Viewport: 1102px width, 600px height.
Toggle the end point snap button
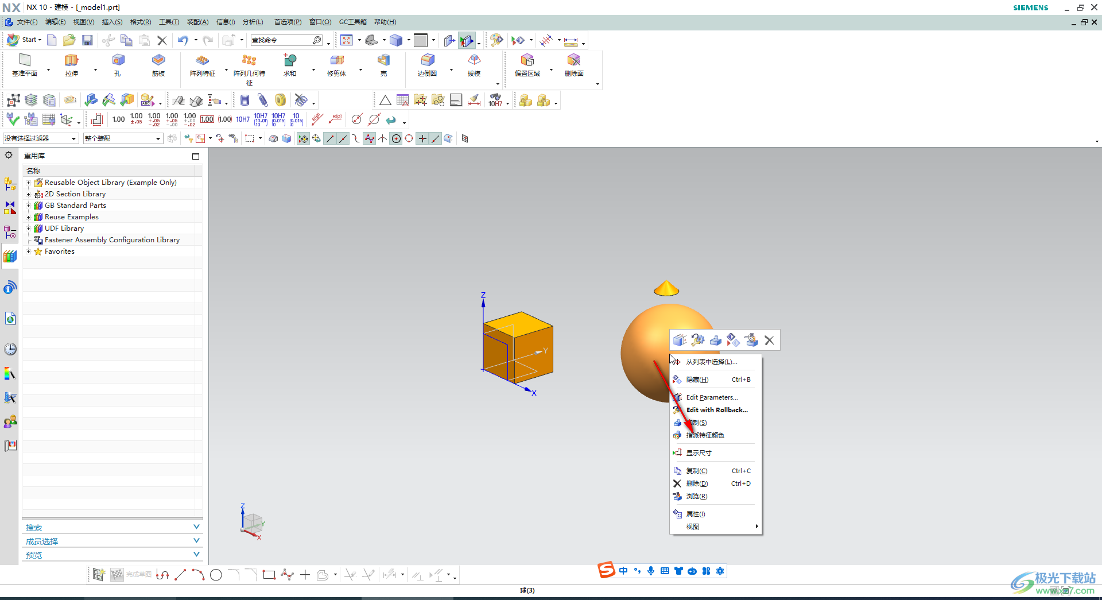click(330, 138)
